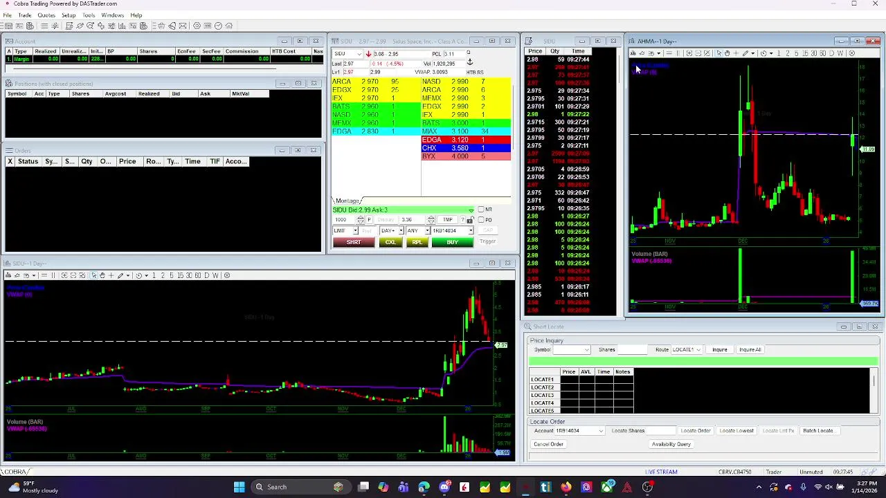Set SIDU chart to 15-minute interval

coord(180,275)
